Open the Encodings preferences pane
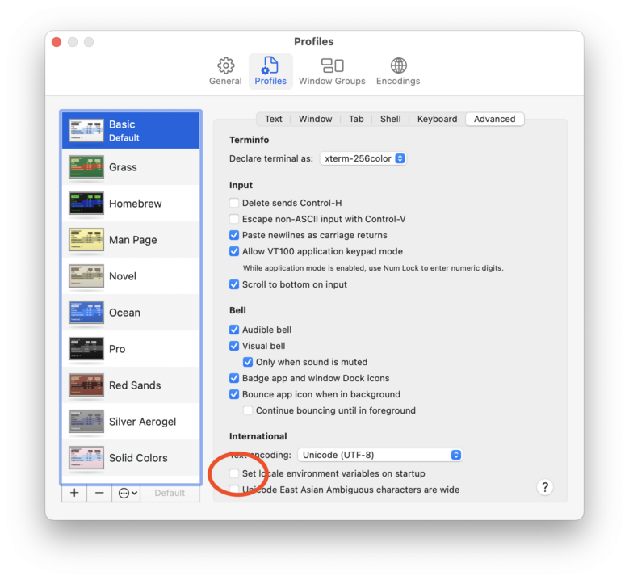The image size is (629, 580). pyautogui.click(x=398, y=71)
